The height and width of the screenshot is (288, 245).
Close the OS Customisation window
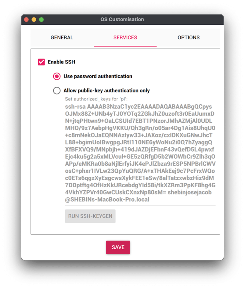click(27, 20)
